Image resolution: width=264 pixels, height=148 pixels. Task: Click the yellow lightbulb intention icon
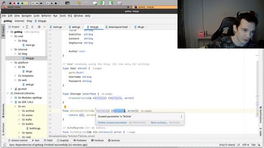click(x=65, y=107)
